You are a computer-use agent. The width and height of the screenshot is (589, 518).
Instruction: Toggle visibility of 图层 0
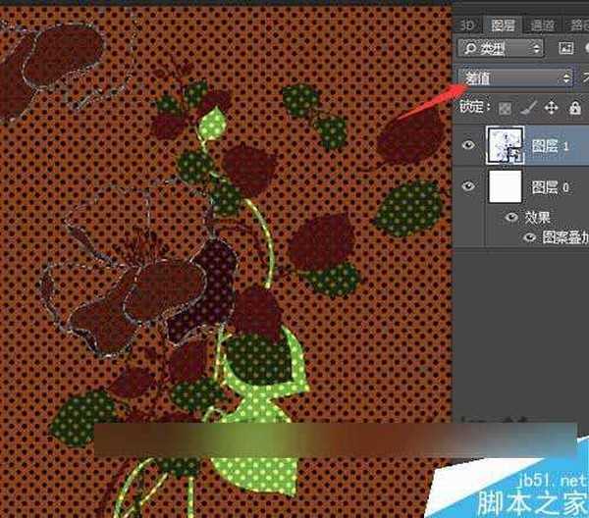(468, 186)
